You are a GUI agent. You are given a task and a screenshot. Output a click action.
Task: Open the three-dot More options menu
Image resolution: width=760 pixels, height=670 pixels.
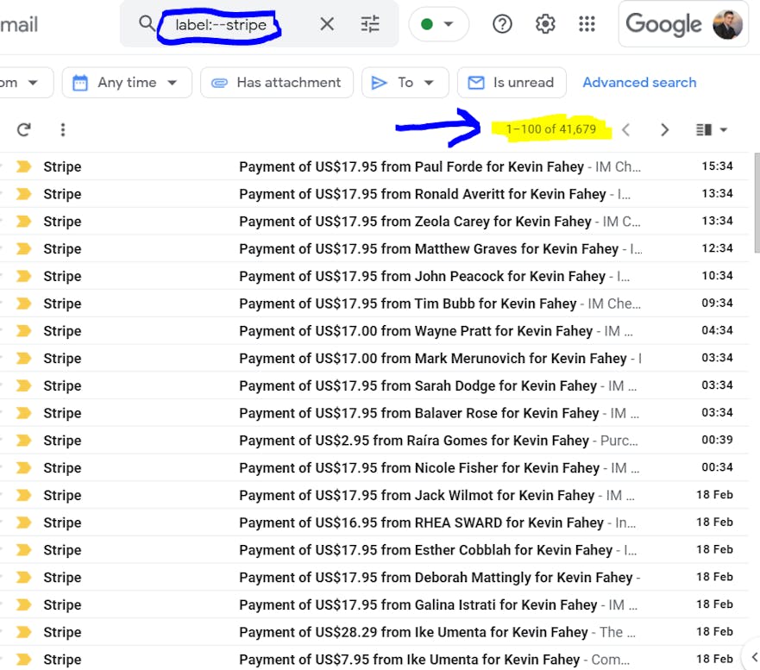pos(63,130)
